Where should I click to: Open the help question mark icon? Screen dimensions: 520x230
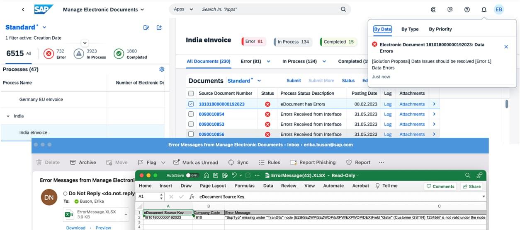[x=467, y=10]
